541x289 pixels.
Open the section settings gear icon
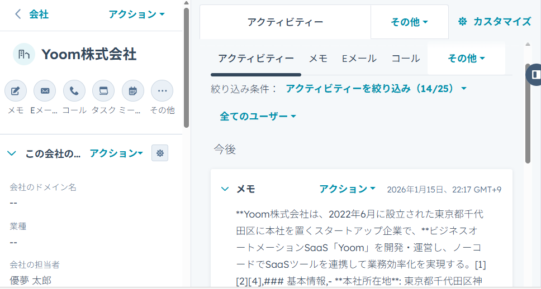click(160, 153)
